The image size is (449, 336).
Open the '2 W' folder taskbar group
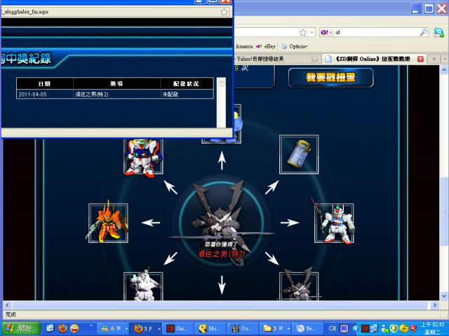[276, 328]
